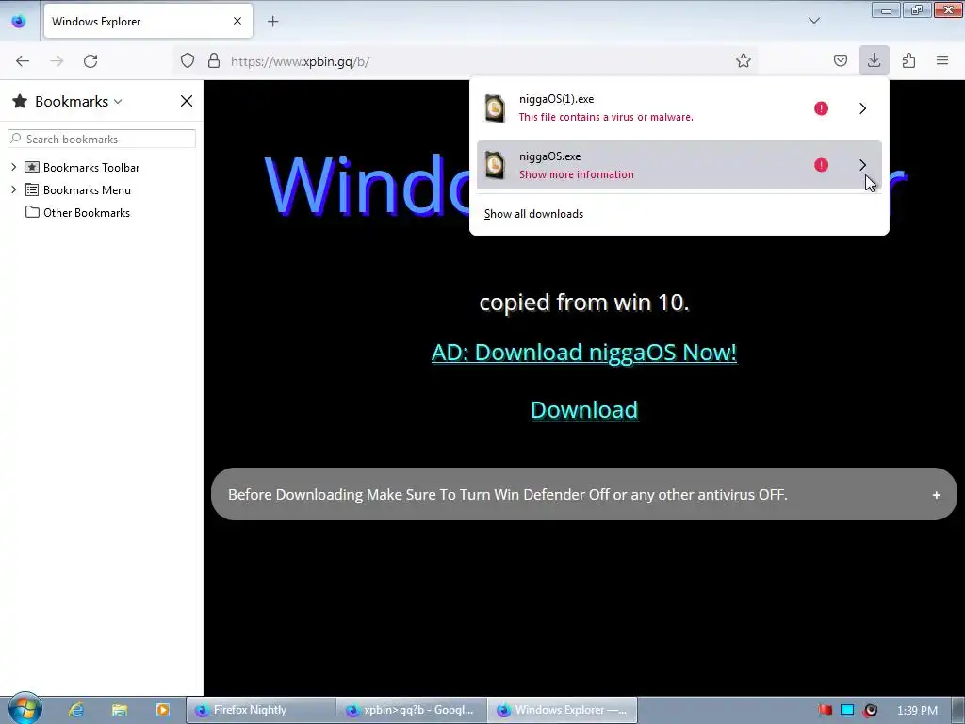Open the 1:39 PM system clock
This screenshot has height=724, width=965.
coord(917,711)
